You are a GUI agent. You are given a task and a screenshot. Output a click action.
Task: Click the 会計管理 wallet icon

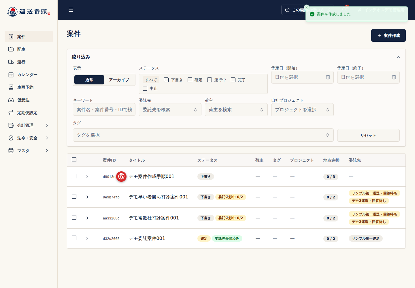coord(11,125)
